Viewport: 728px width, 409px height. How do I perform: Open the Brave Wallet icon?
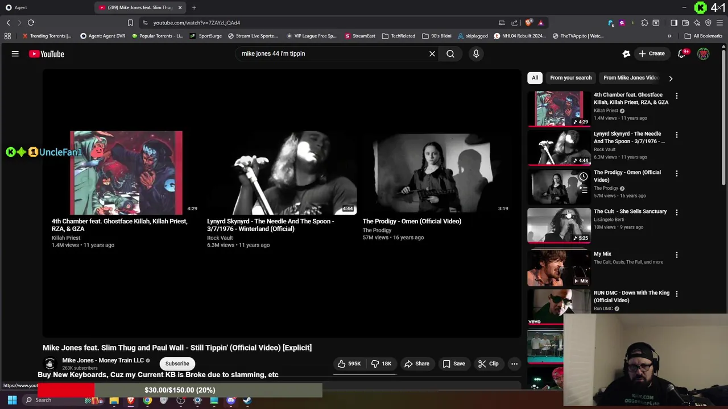pyautogui.click(x=685, y=23)
